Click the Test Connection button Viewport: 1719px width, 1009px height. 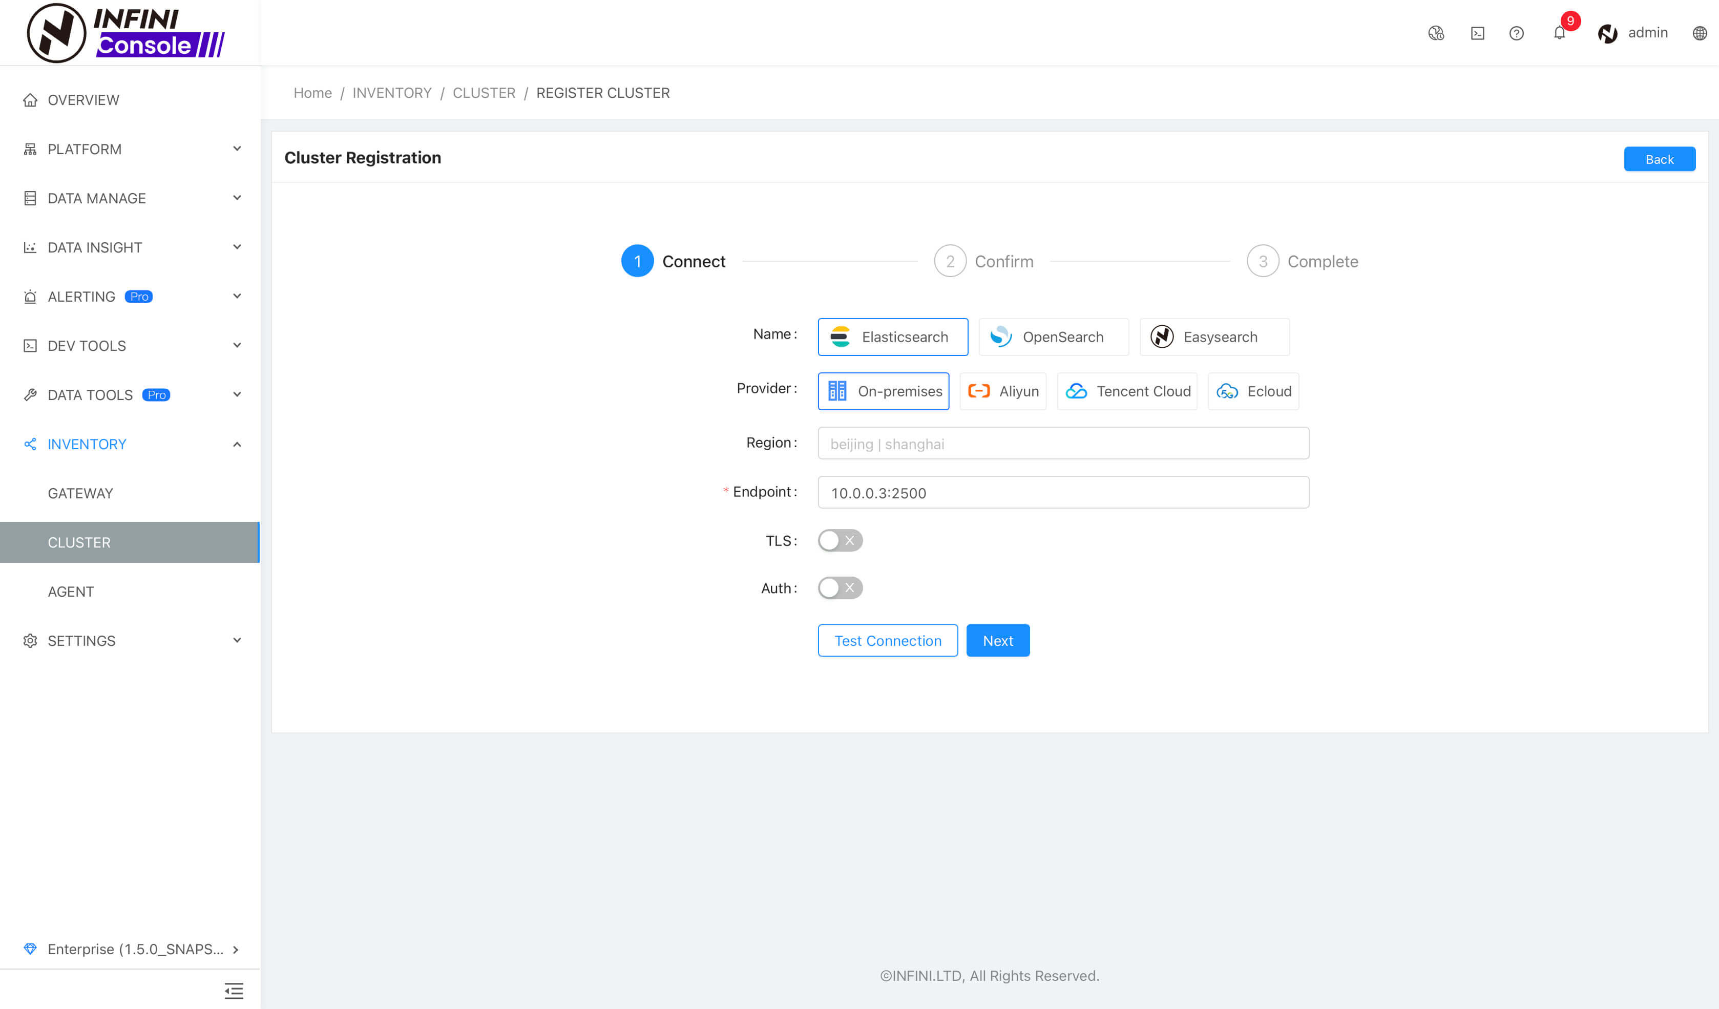point(888,641)
